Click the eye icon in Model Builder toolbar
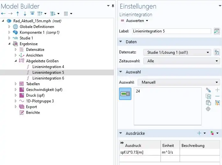This screenshot has height=165, width=222. (x=32, y=14)
